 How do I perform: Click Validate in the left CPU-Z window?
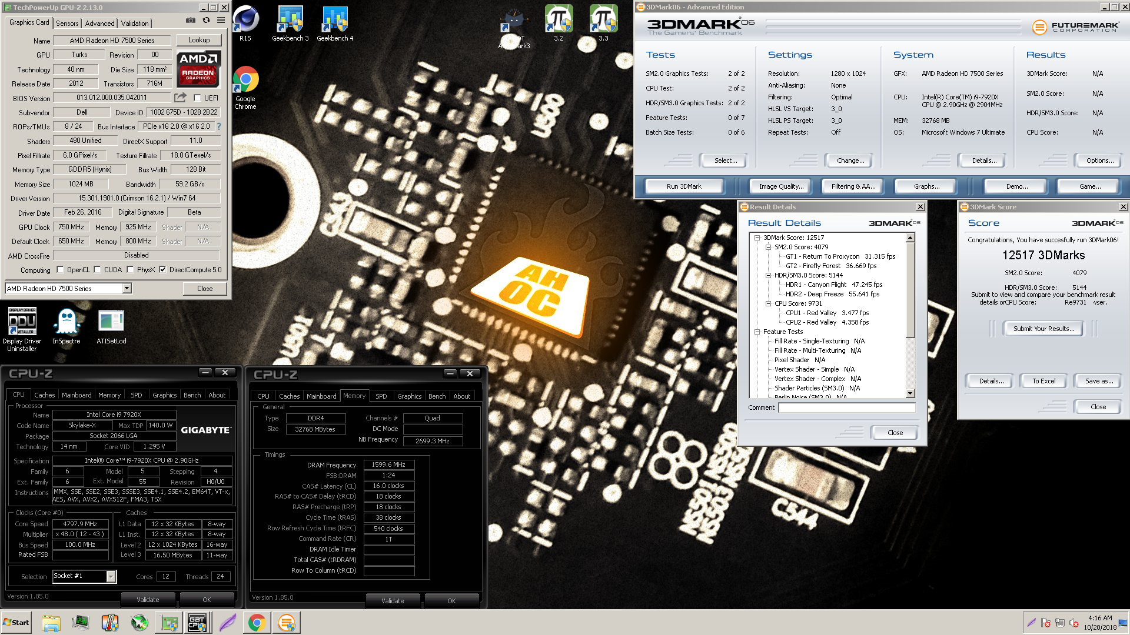click(x=148, y=600)
